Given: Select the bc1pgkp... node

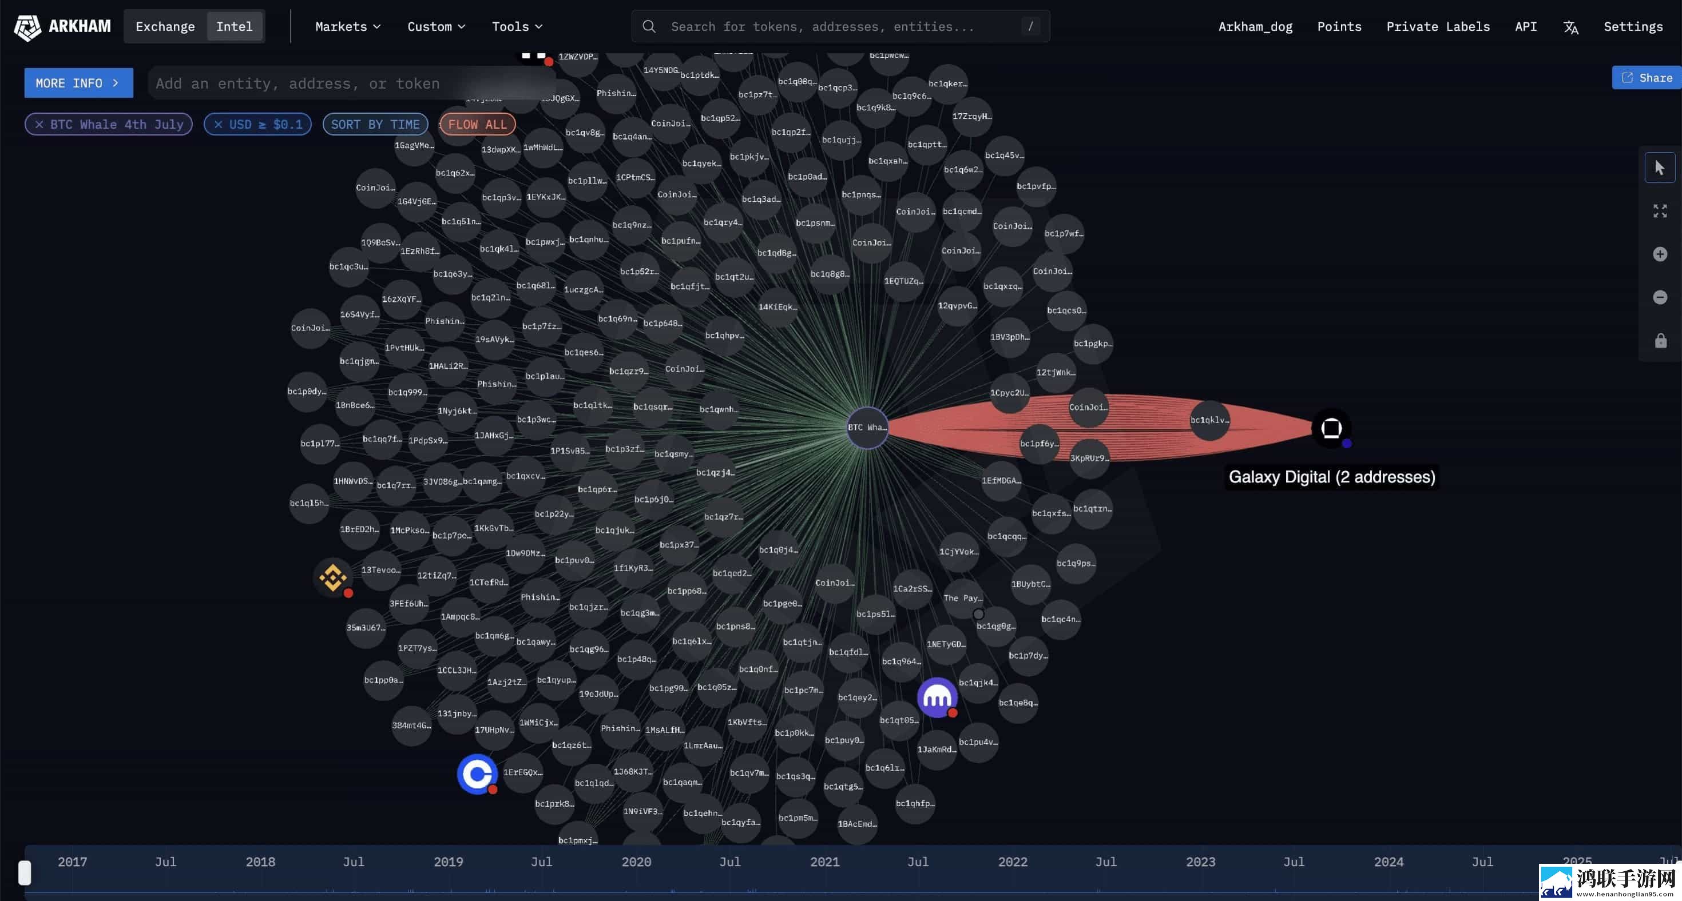Looking at the screenshot, I should [1092, 344].
